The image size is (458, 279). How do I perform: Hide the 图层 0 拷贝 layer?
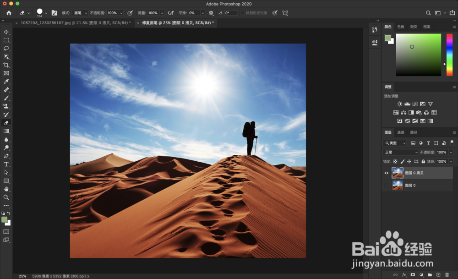click(x=387, y=173)
